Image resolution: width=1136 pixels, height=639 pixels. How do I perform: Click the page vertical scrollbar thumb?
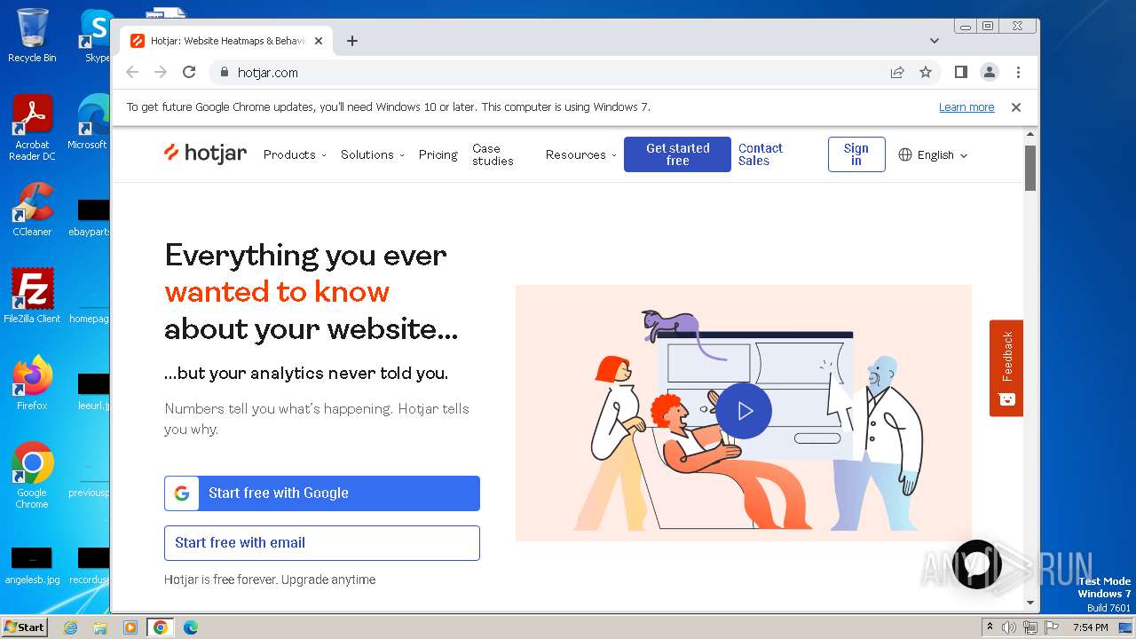1030,168
